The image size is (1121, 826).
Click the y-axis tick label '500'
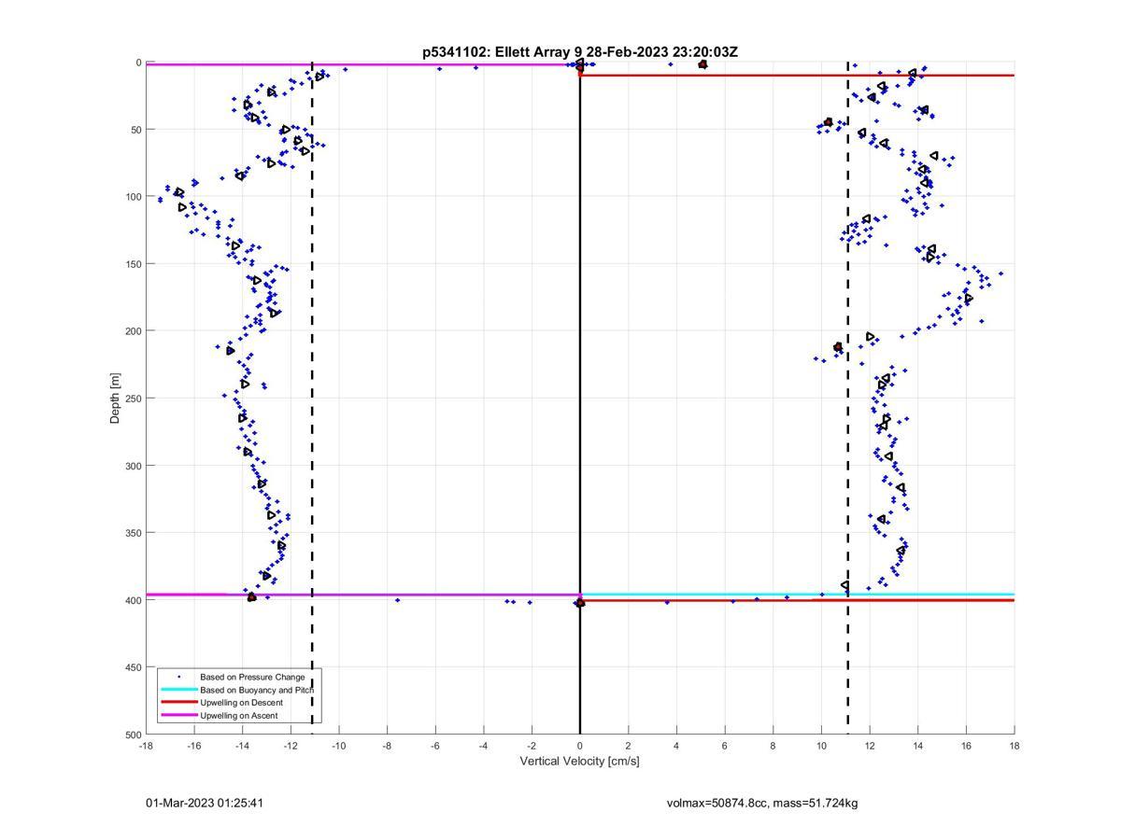tap(133, 735)
